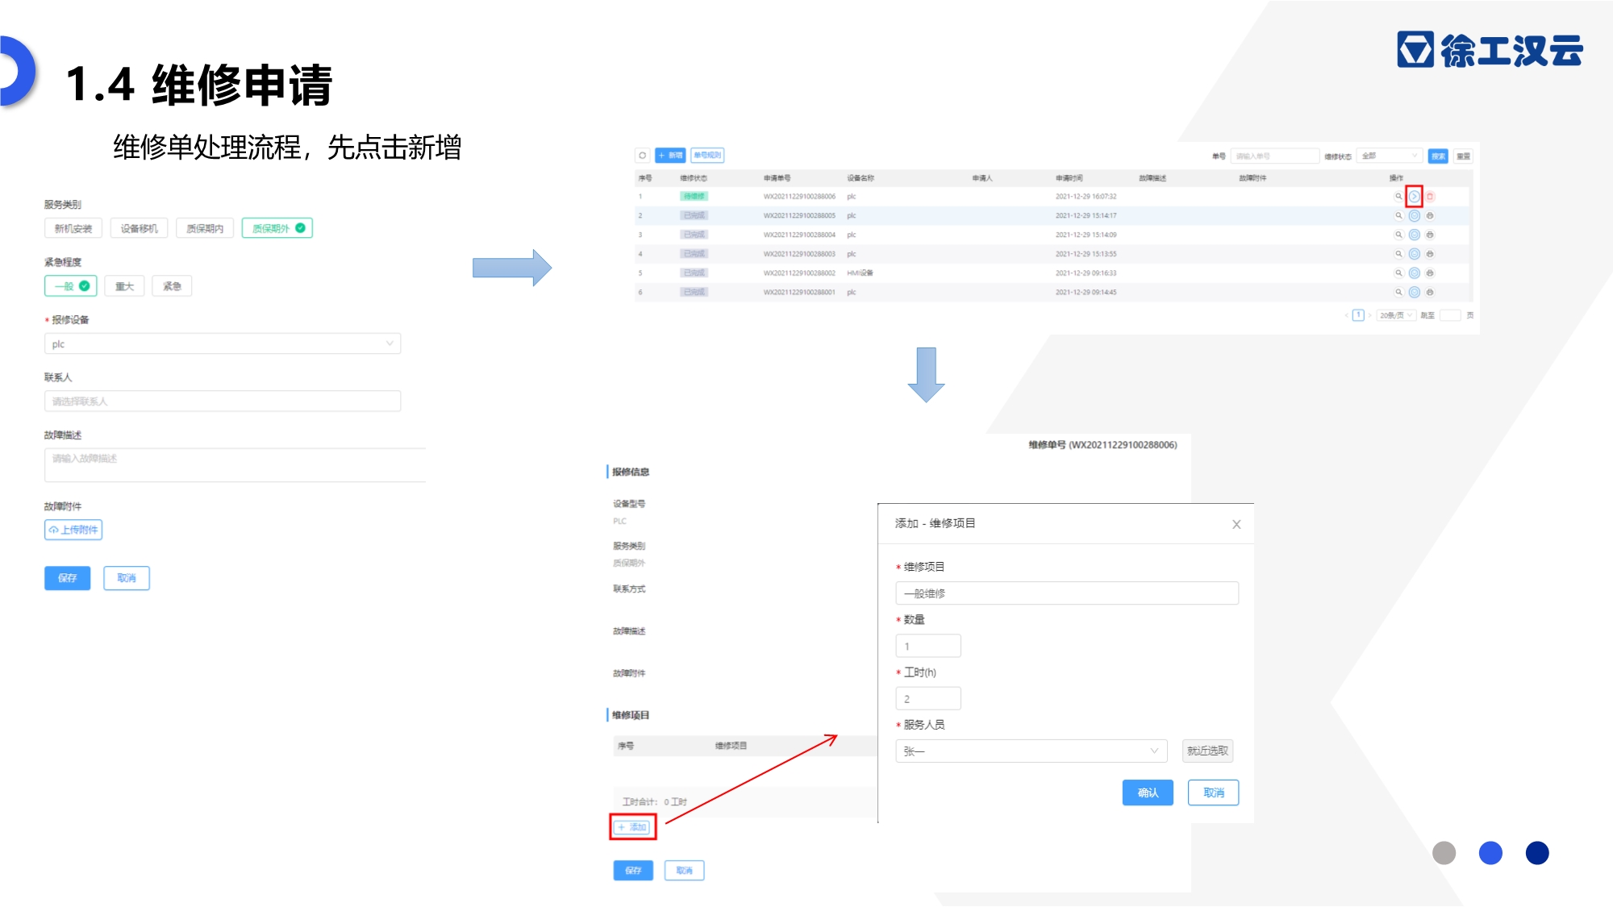Click the blue circle icon for order ...288005

tap(1414, 215)
